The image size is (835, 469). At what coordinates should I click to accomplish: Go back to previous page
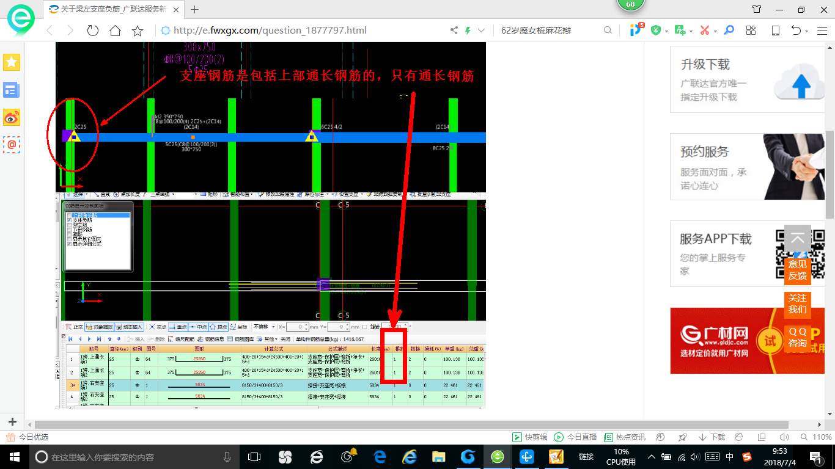50,31
